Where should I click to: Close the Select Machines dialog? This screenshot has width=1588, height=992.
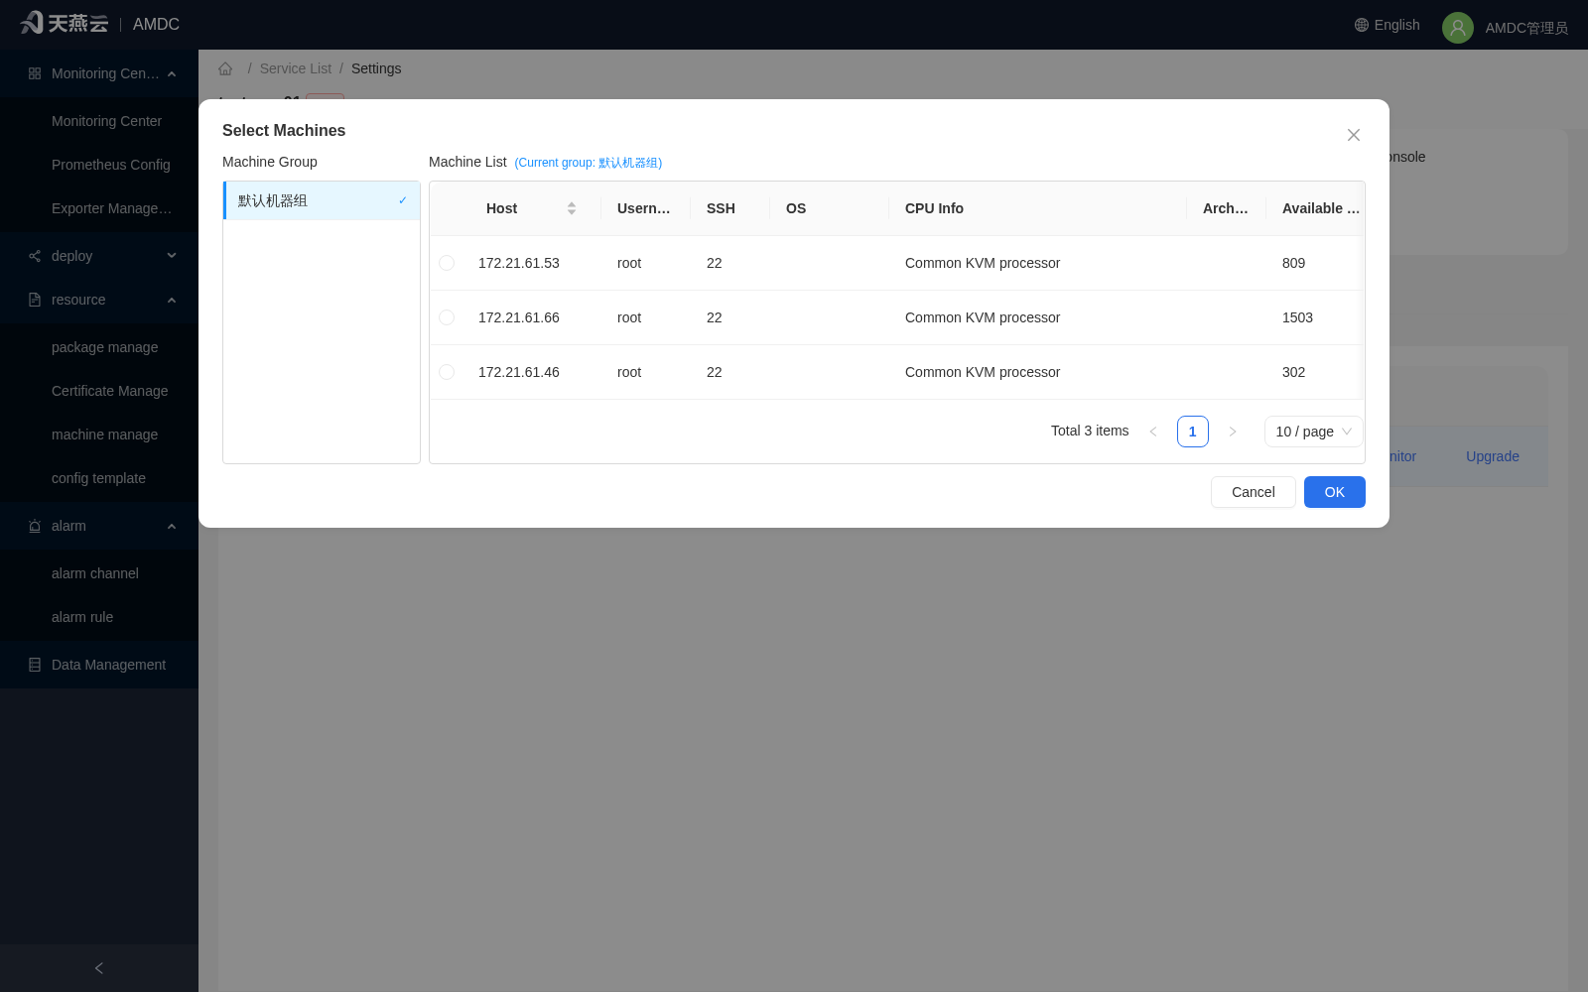pos(1354,135)
